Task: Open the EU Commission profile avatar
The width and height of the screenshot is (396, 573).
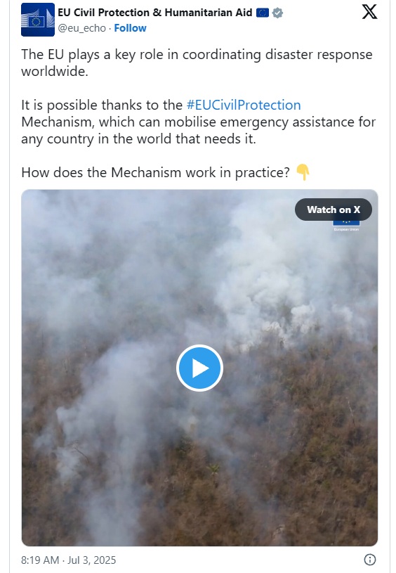Action: pos(38,20)
